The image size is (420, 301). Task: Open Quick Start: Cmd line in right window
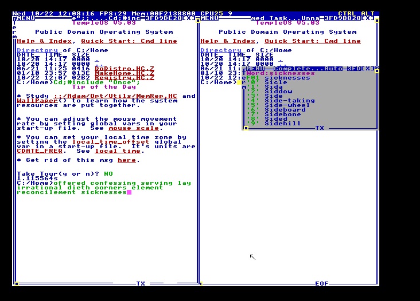point(313,41)
